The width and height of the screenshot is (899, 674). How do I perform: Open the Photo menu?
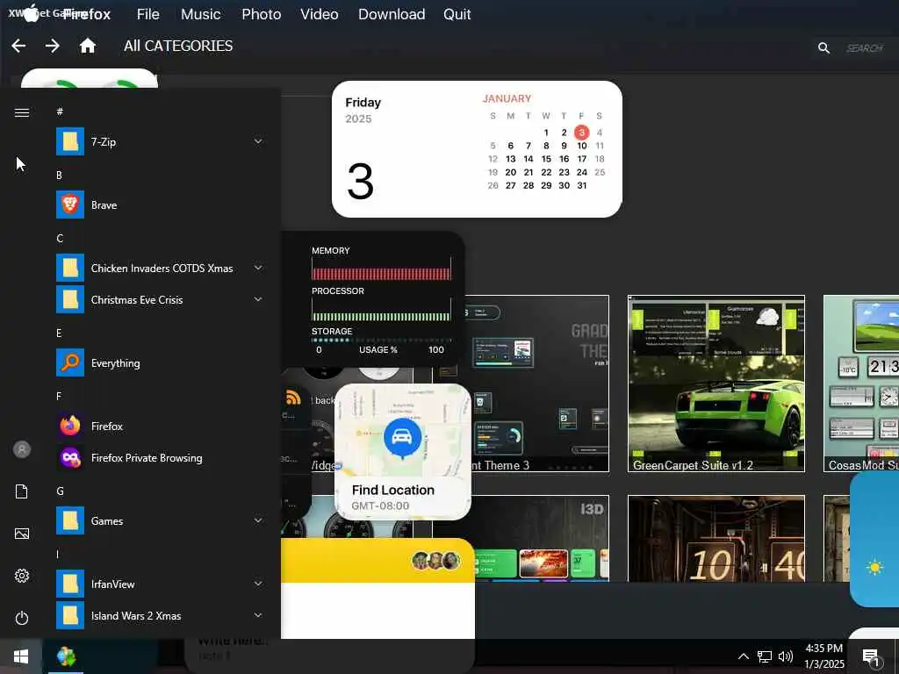coord(261,14)
